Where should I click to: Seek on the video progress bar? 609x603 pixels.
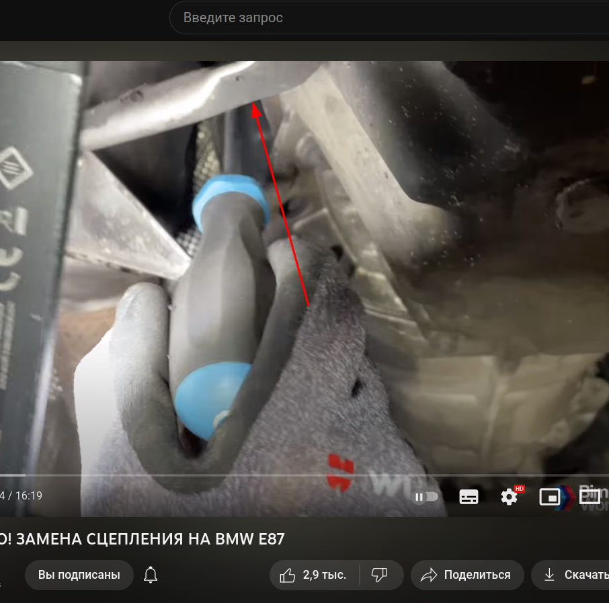(x=304, y=475)
